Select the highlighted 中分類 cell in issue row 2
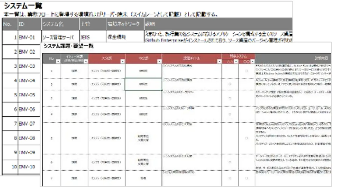The width and height of the screenshot is (348, 187). coord(143,84)
